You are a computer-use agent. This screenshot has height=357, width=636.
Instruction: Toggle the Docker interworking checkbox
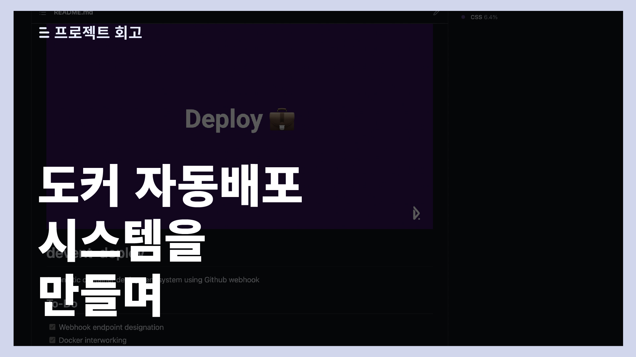52,340
